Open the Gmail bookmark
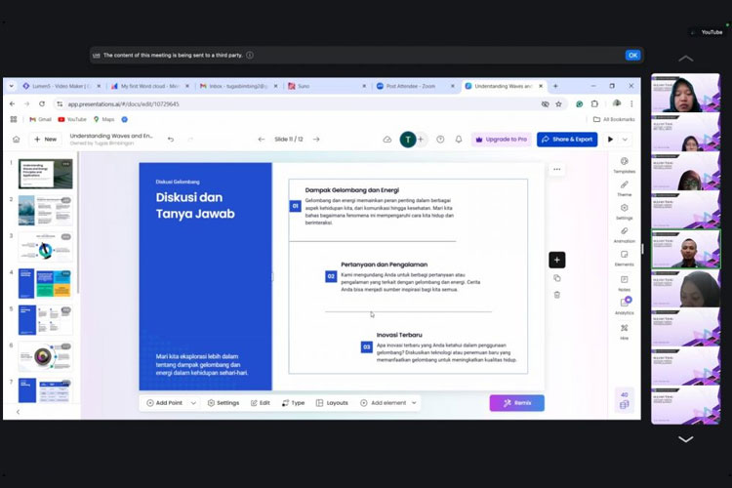 click(x=40, y=119)
